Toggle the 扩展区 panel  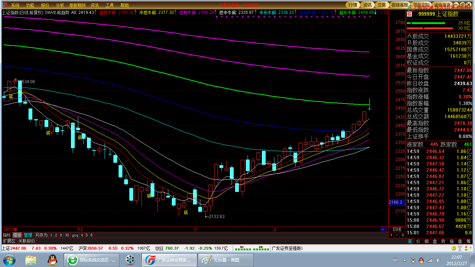9,241
